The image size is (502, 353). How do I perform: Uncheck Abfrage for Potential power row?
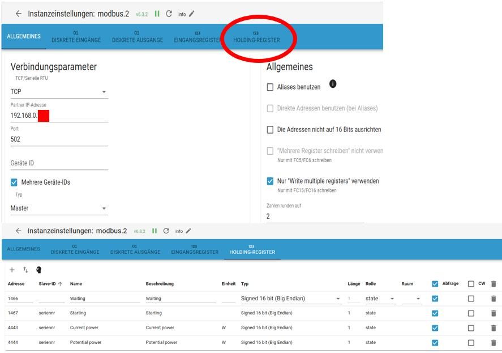(x=435, y=343)
